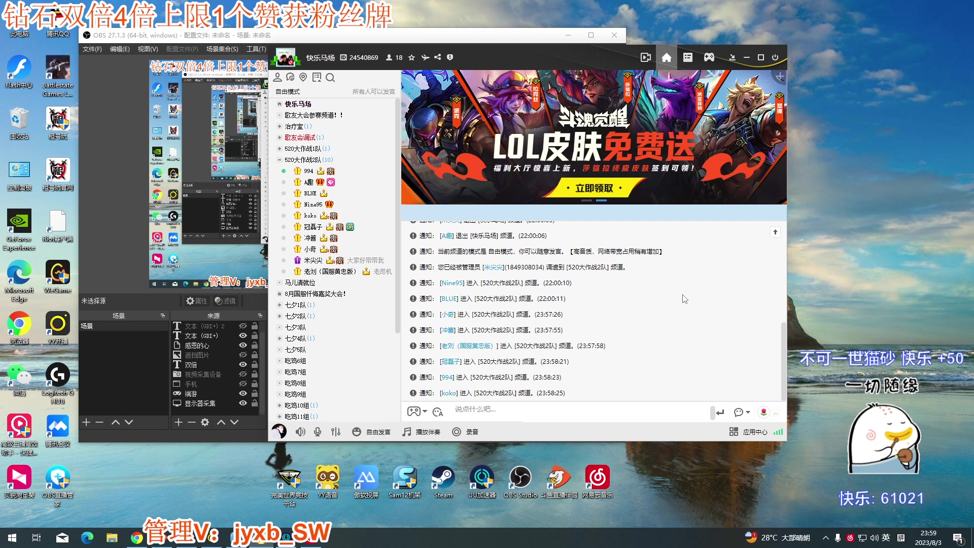Expand the 歌友会调试 channel
Screen dimensions: 974x548
279,138
